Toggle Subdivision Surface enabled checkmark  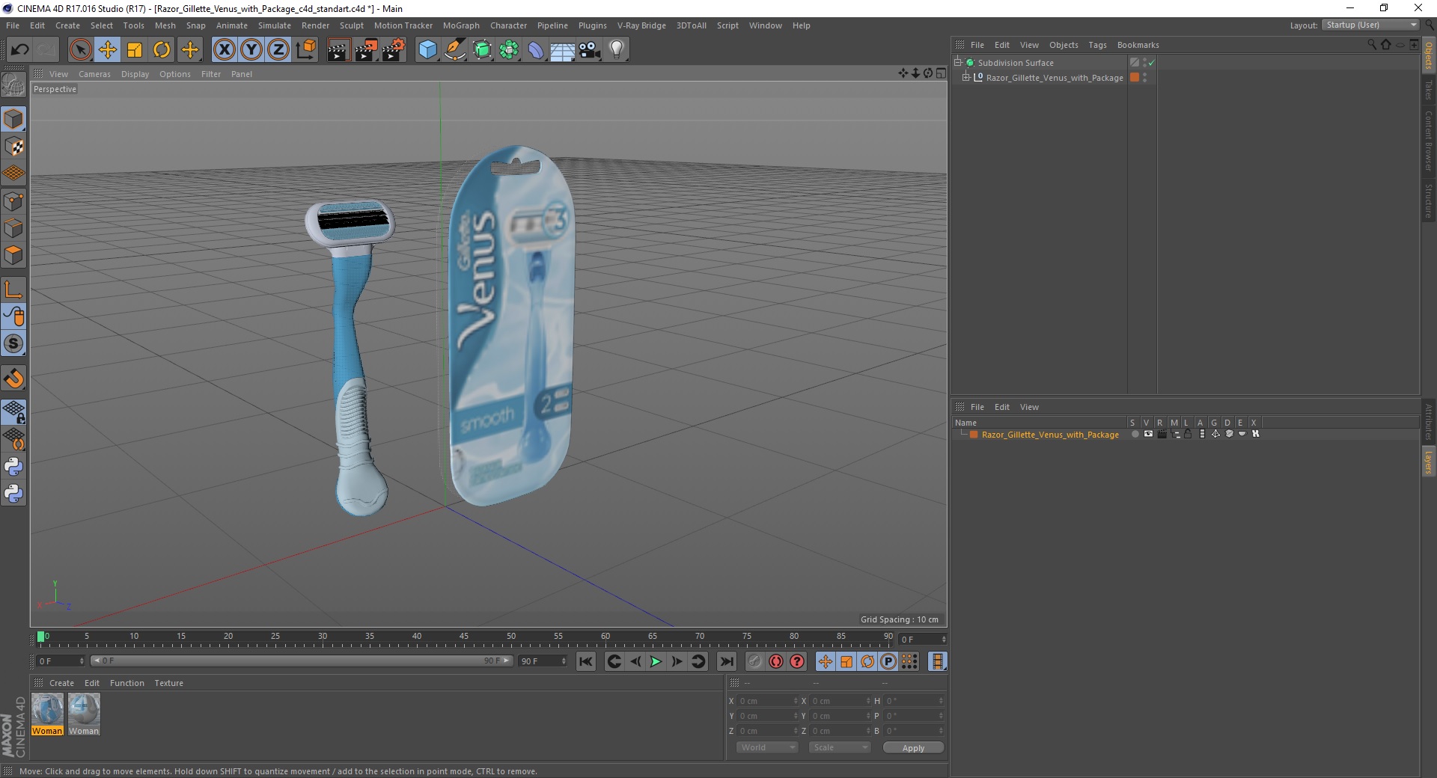click(x=1152, y=63)
